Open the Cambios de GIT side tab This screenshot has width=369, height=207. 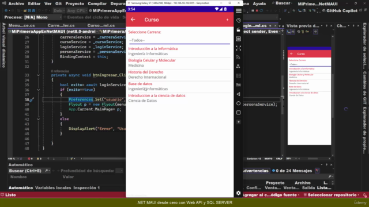coord(364,88)
